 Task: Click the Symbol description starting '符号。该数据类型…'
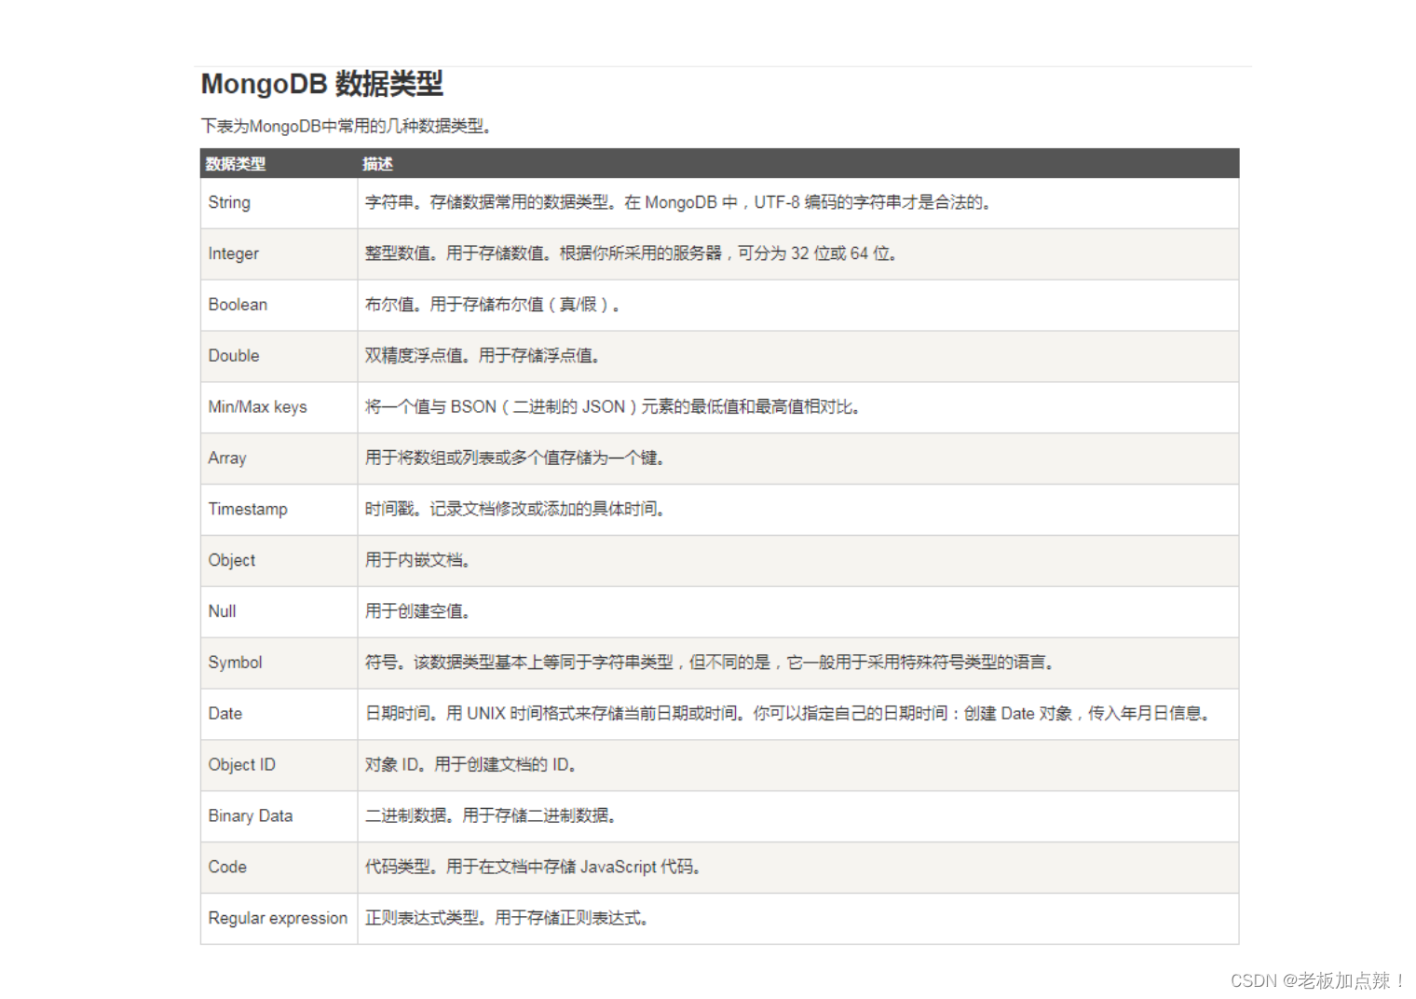[x=711, y=663]
